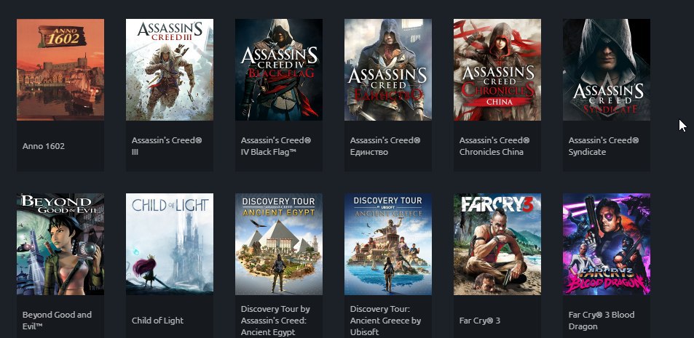Select the Assassin's Creed Syndicate cover
Screen dimensions: 694x338
607,69
